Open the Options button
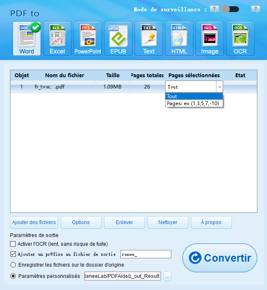The width and height of the screenshot is (267, 290). coord(81,222)
